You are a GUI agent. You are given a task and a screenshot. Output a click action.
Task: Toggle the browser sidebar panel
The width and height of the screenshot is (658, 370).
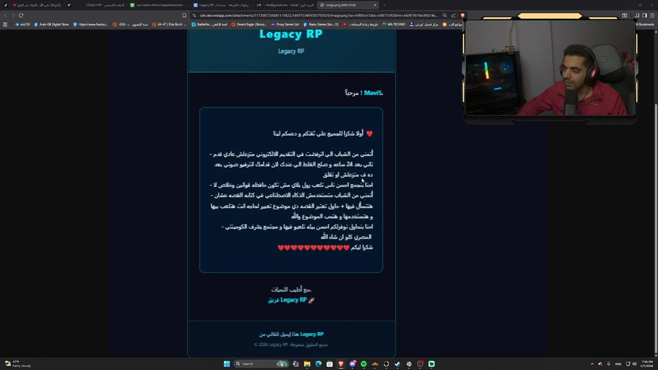[645, 15]
